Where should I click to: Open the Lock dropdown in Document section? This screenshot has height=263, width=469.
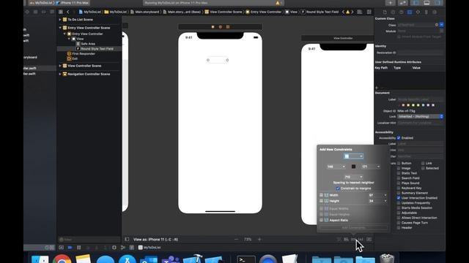click(420, 116)
